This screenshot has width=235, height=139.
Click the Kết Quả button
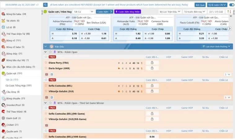click(x=200, y=5)
